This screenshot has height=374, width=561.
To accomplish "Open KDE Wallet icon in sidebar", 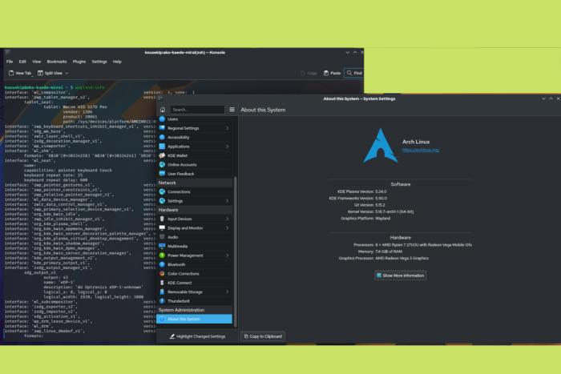I will point(162,155).
